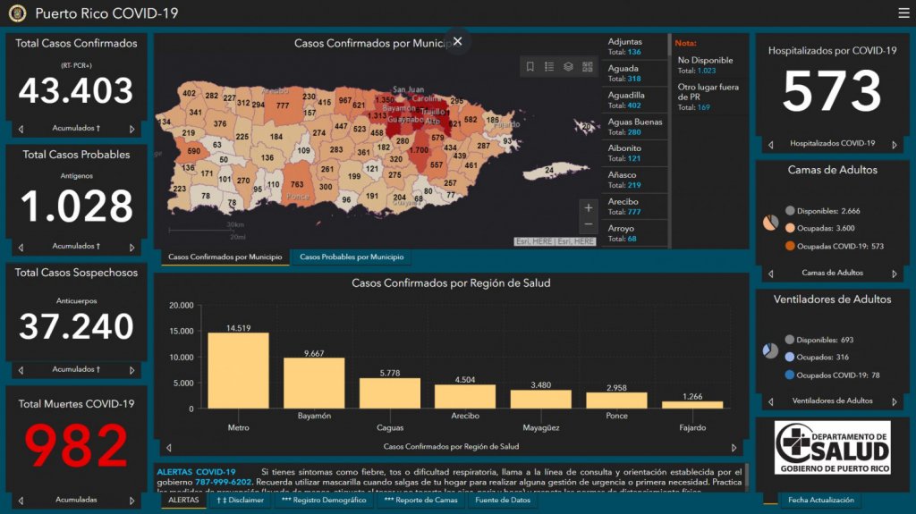Zoom out on the municipality map
This screenshot has height=514, width=916.
click(x=588, y=224)
